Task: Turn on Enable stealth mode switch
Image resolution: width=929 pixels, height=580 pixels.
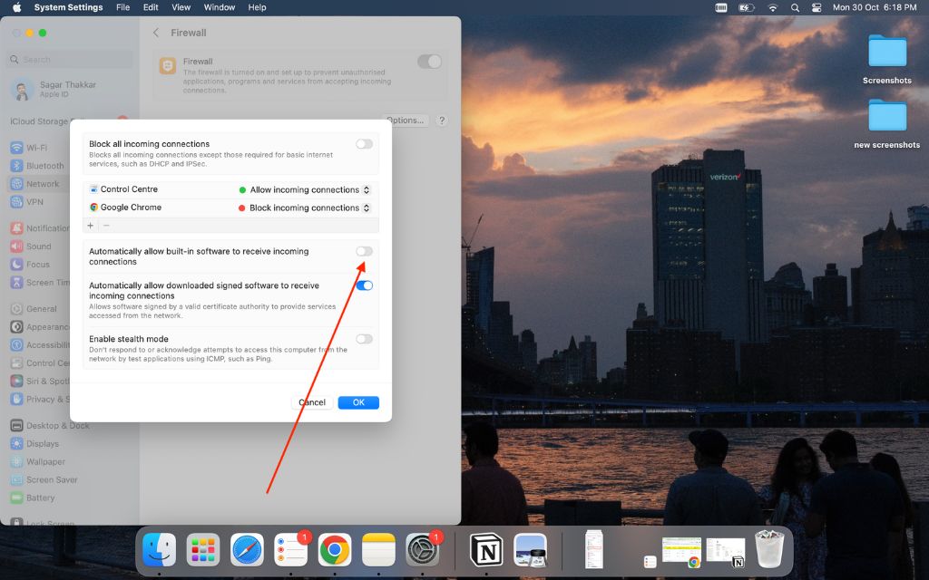Action: click(364, 339)
